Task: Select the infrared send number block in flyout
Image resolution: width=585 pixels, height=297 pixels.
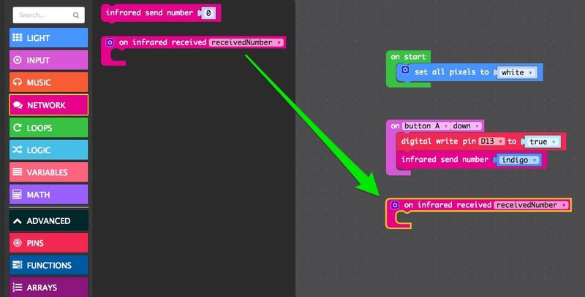Action: [150, 12]
